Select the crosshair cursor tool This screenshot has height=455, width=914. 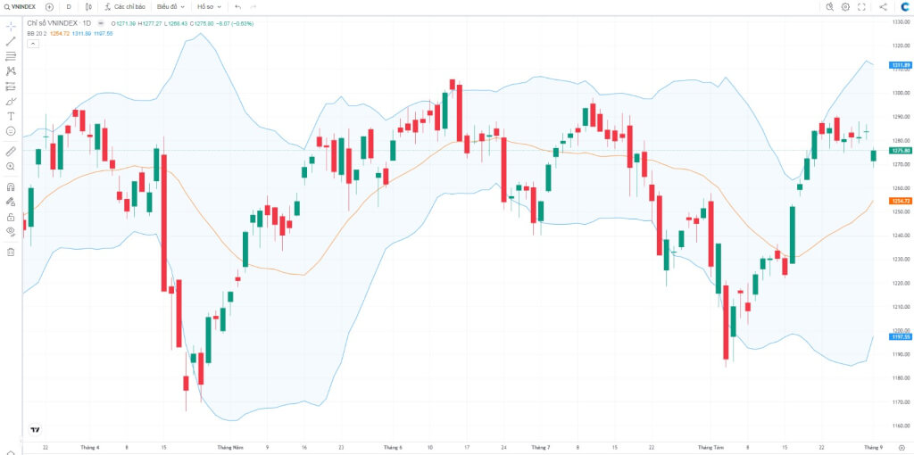pyautogui.click(x=11, y=26)
